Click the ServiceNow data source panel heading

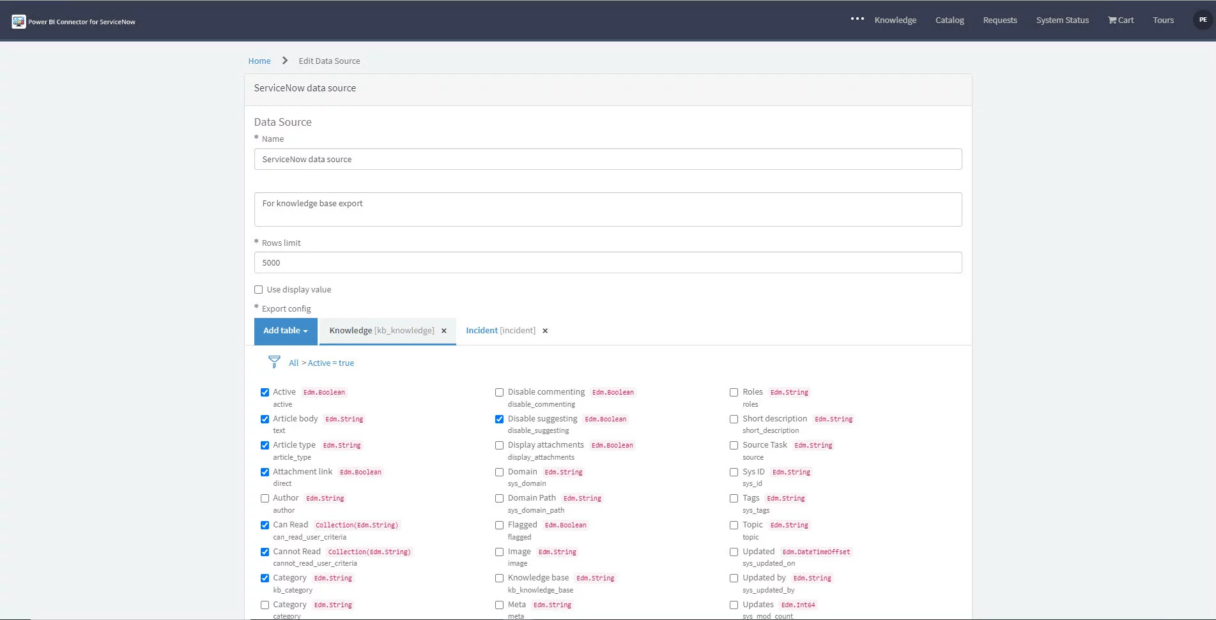305,88
